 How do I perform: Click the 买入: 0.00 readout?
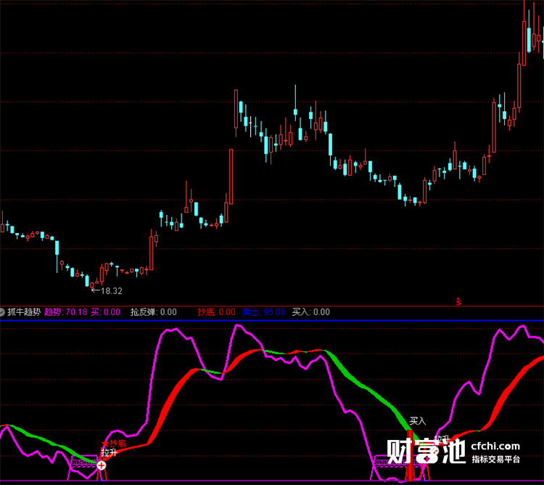[311, 312]
